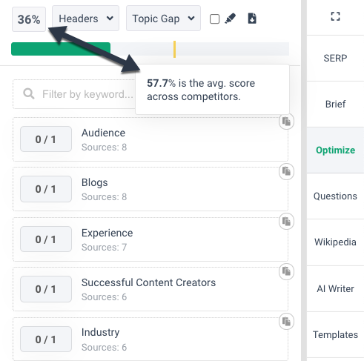Copy Successful Content Creators via its copy icon

(x=286, y=271)
